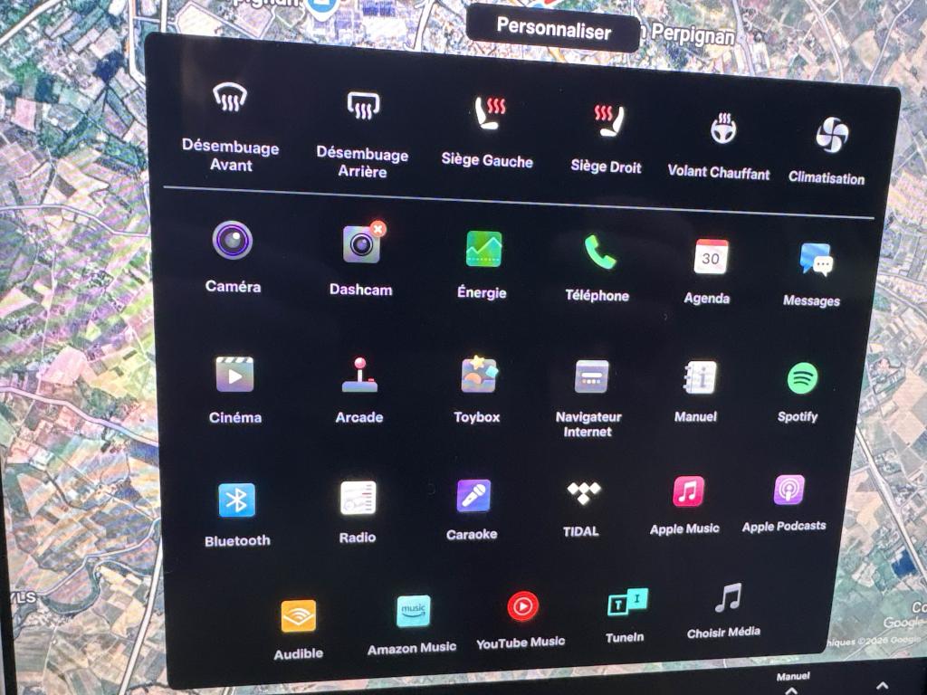
Task: Open the Caméra app
Action: tap(233, 242)
